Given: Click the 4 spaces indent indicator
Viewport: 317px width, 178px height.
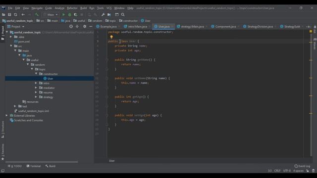Looking at the screenshot, I should tap(298, 171).
